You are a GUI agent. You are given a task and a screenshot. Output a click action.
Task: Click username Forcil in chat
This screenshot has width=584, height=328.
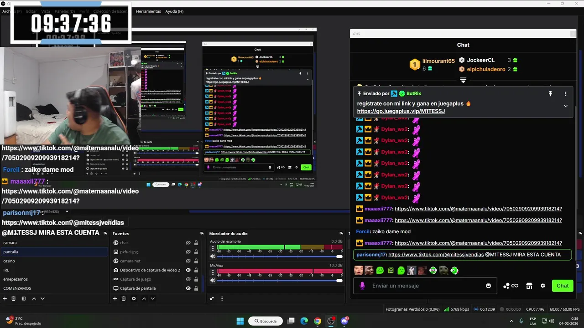pyautogui.click(x=363, y=231)
